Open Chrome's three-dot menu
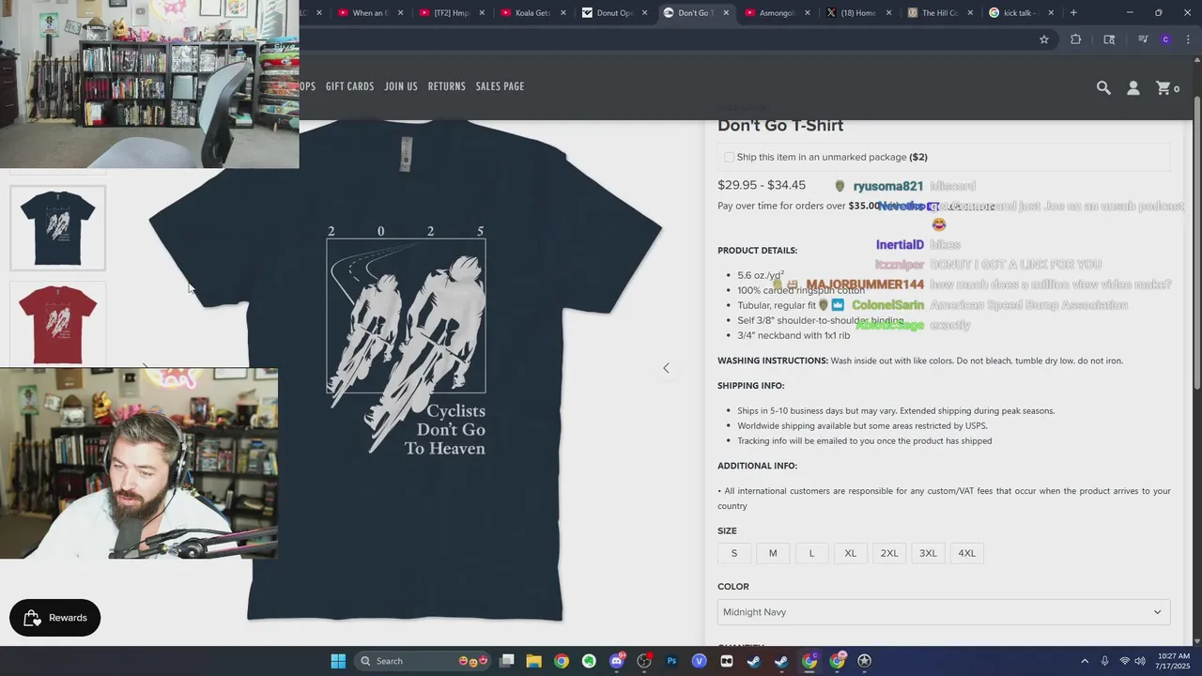The height and width of the screenshot is (676, 1202). point(1189,39)
